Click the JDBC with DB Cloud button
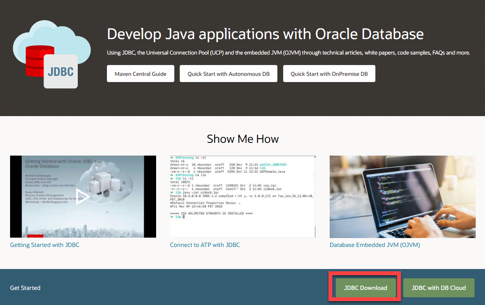Image resolution: width=485 pixels, height=305 pixels. 439,288
